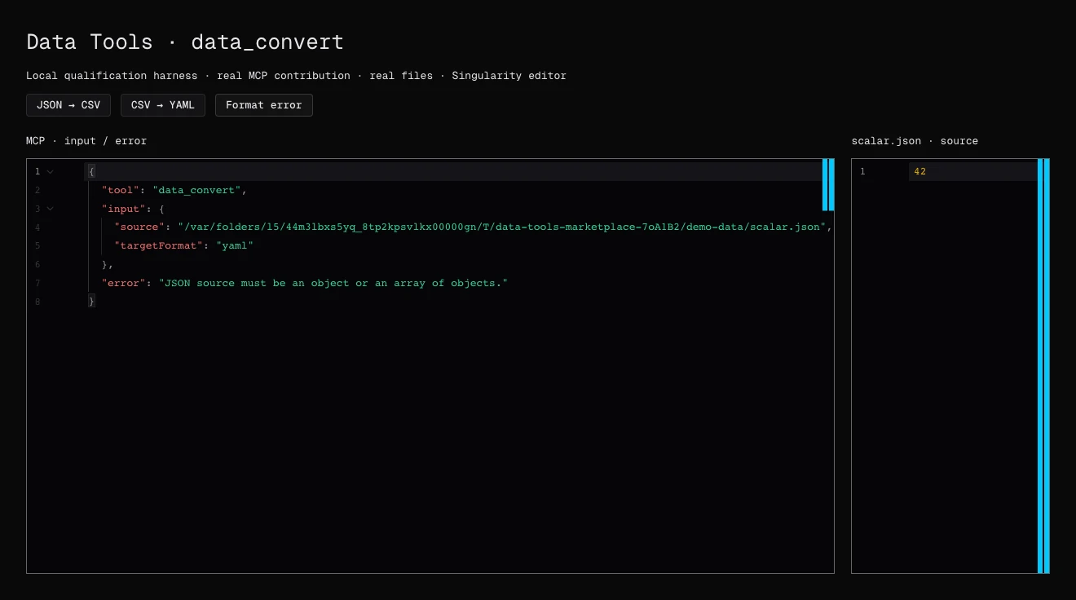The width and height of the screenshot is (1076, 600).
Task: Click the "Data Tools · data_convert" heading
Action: pos(185,42)
